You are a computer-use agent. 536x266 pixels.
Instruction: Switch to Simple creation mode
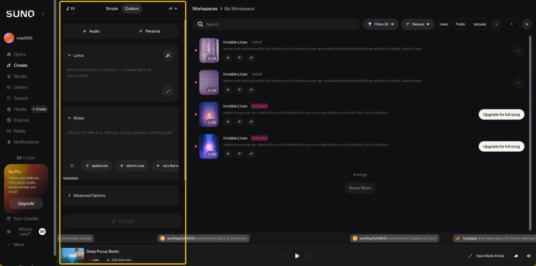pyautogui.click(x=112, y=8)
